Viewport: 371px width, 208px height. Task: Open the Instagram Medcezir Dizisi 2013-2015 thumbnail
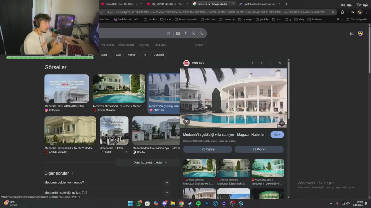pyautogui.click(x=67, y=89)
